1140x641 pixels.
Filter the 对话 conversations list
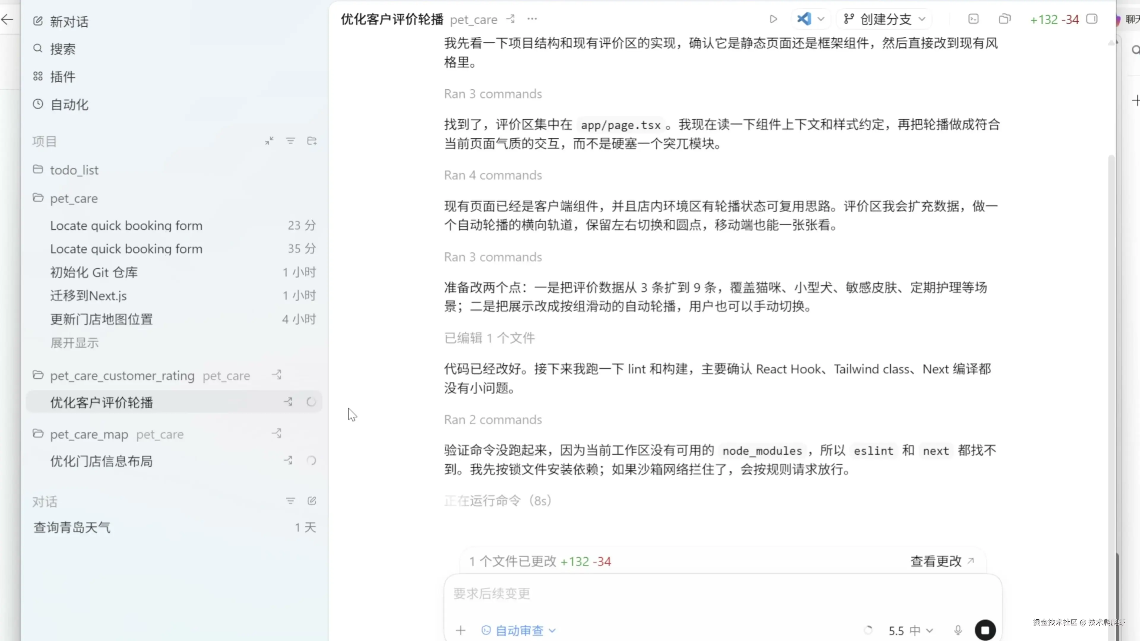click(x=290, y=501)
